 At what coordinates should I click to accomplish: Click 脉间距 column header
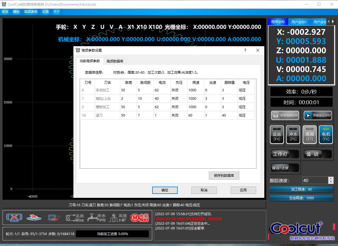pos(145,83)
